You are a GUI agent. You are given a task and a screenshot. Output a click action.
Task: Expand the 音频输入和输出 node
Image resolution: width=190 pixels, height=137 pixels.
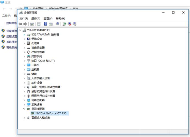pos(24,118)
